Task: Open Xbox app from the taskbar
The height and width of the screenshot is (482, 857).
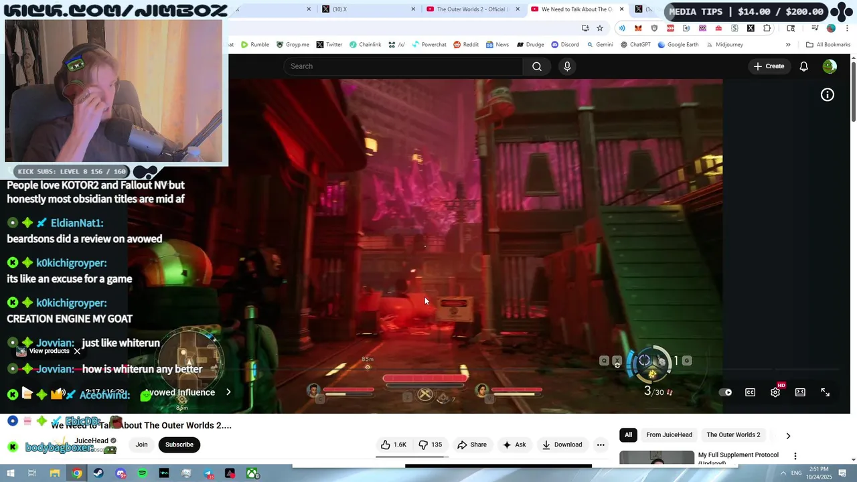Action: click(252, 473)
